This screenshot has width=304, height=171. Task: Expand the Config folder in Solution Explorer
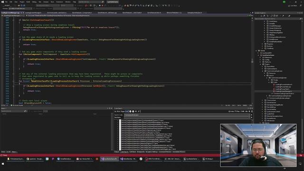[261, 60]
